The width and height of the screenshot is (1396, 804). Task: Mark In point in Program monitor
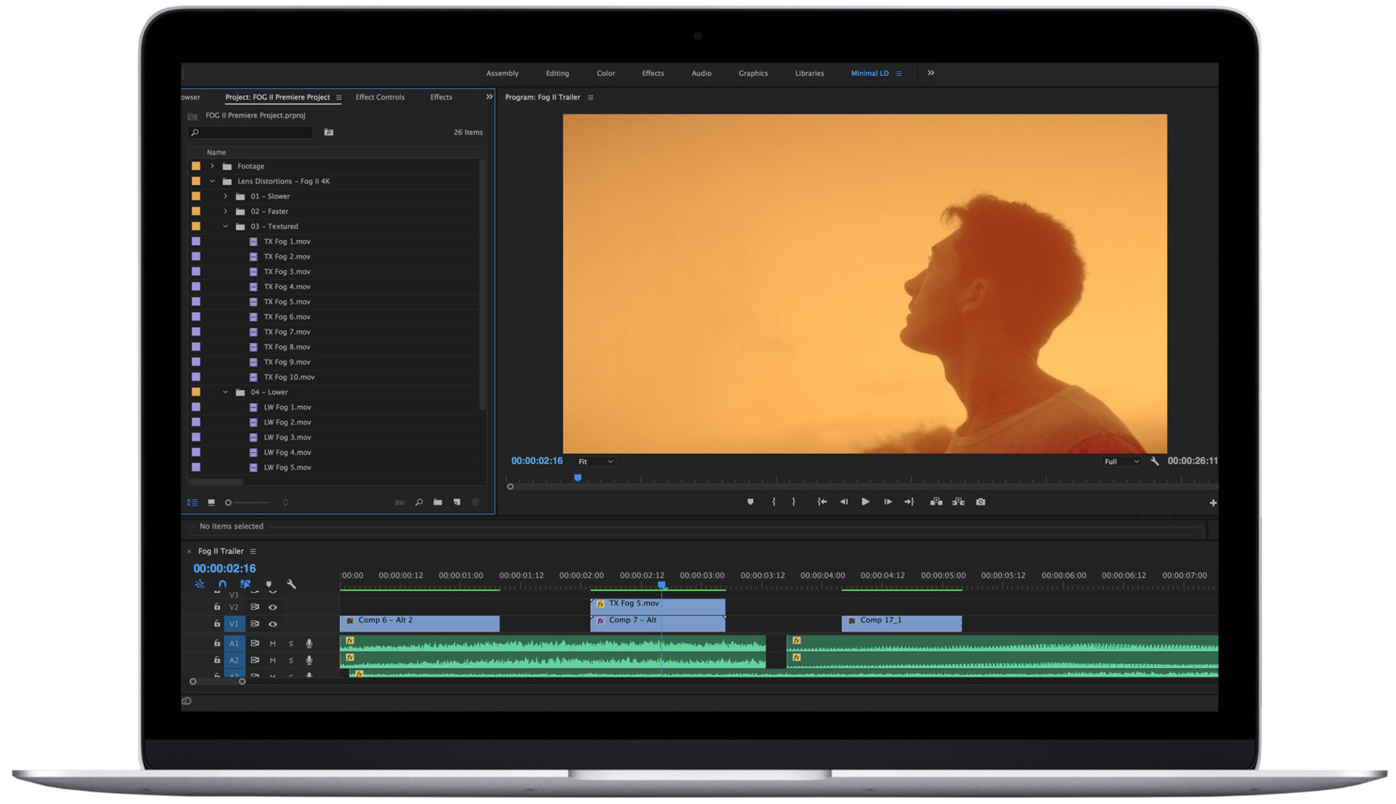tap(774, 502)
